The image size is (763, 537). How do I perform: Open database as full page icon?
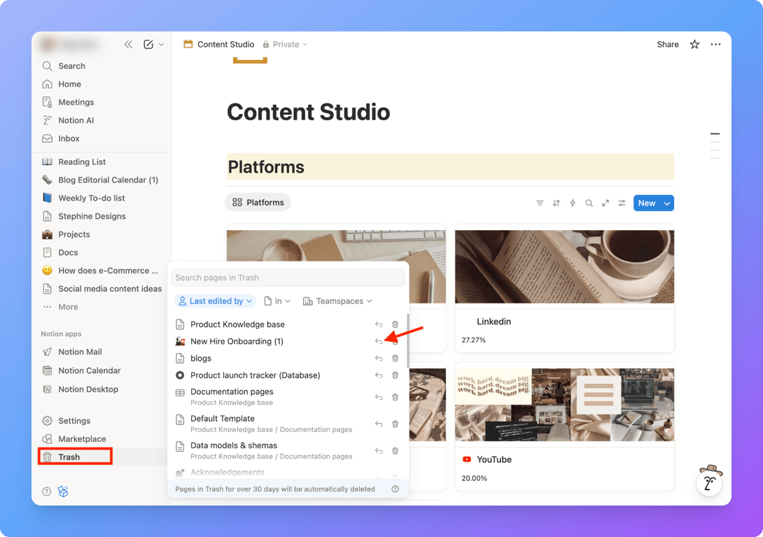[x=605, y=203]
